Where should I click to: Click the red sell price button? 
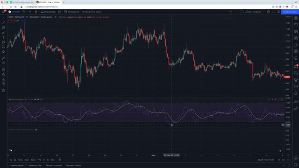[11, 21]
